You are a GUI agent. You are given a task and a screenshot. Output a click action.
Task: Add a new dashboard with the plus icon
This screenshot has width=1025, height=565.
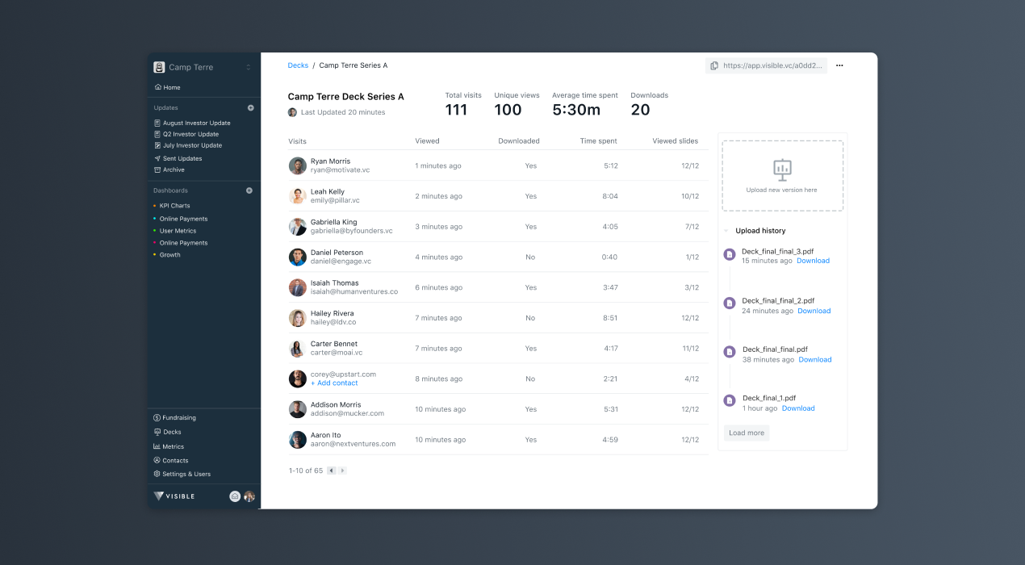[249, 190]
